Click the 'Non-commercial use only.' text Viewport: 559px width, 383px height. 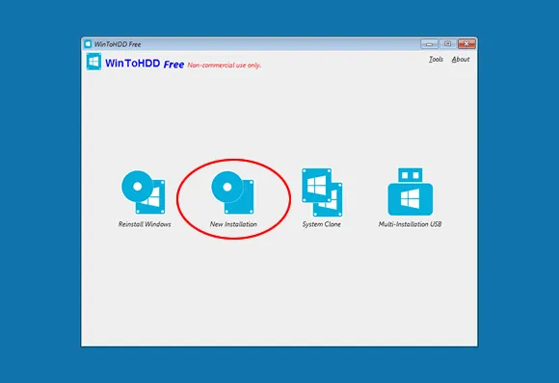225,65
